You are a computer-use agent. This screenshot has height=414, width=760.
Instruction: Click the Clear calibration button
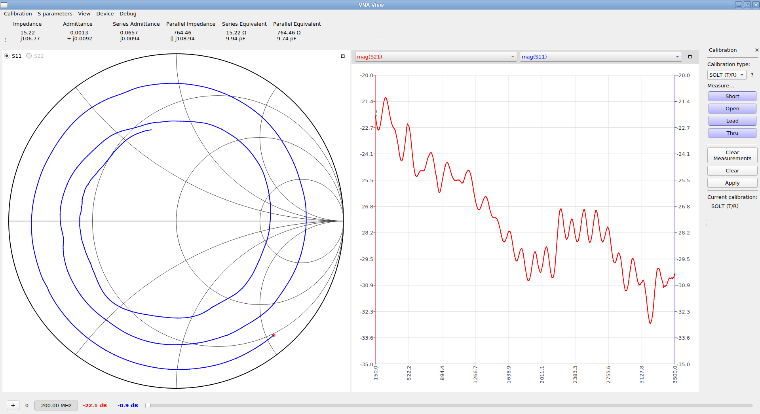[732, 171]
